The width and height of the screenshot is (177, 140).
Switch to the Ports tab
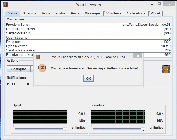click(75, 13)
